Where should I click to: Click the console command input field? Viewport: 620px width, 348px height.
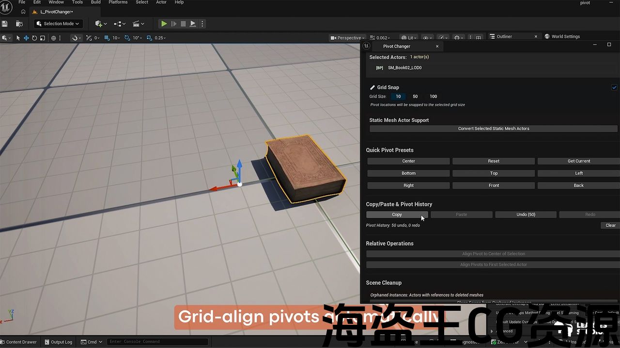[157, 342]
